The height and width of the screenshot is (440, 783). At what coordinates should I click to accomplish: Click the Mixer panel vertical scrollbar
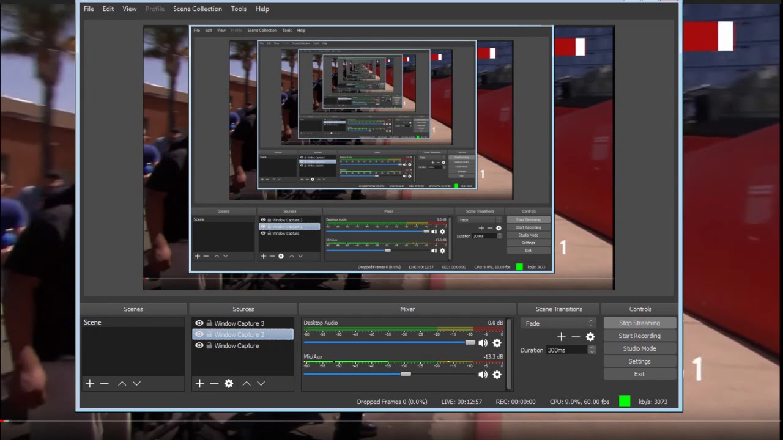pyautogui.click(x=509, y=354)
